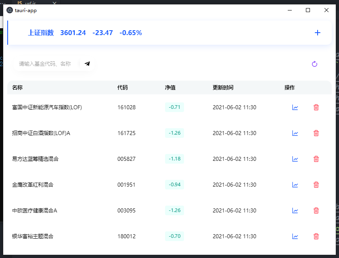Minimize the tauri-app window
339x258 pixels.
290,10
